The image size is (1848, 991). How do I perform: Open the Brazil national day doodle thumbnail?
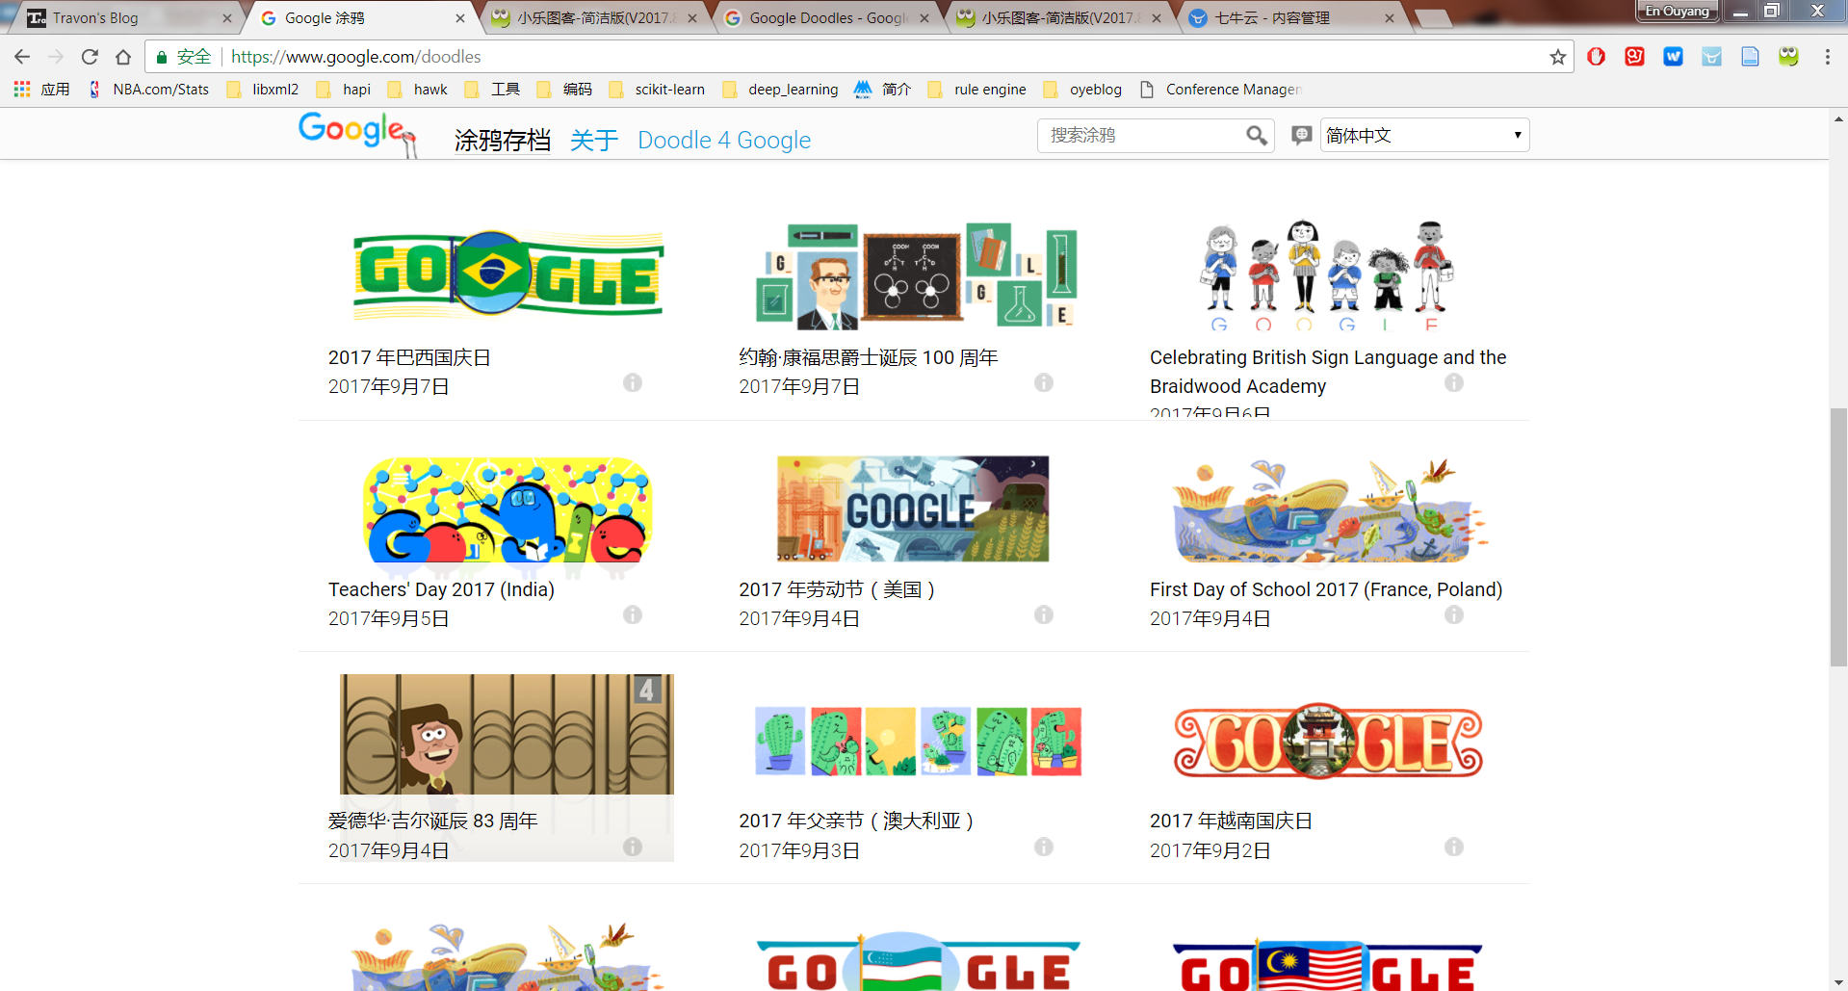click(508, 274)
